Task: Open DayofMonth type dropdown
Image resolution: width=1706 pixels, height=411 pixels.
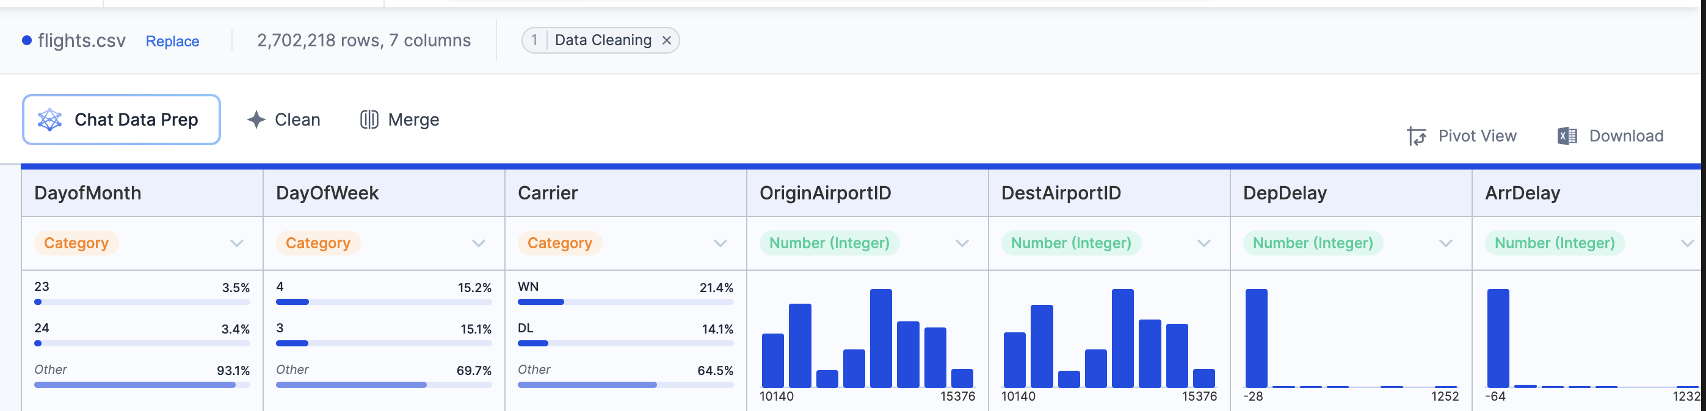Action: pos(236,243)
